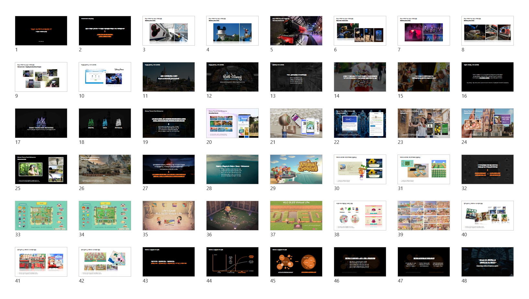Select slide 41 thumbnail
The image size is (529, 299).
(41, 262)
